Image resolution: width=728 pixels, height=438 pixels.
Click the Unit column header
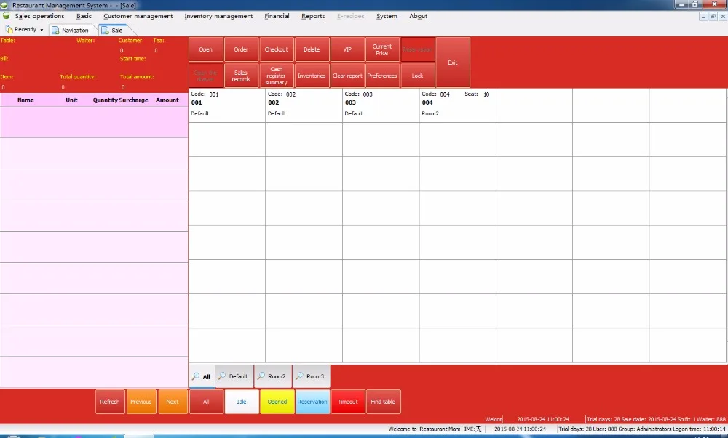coord(71,100)
